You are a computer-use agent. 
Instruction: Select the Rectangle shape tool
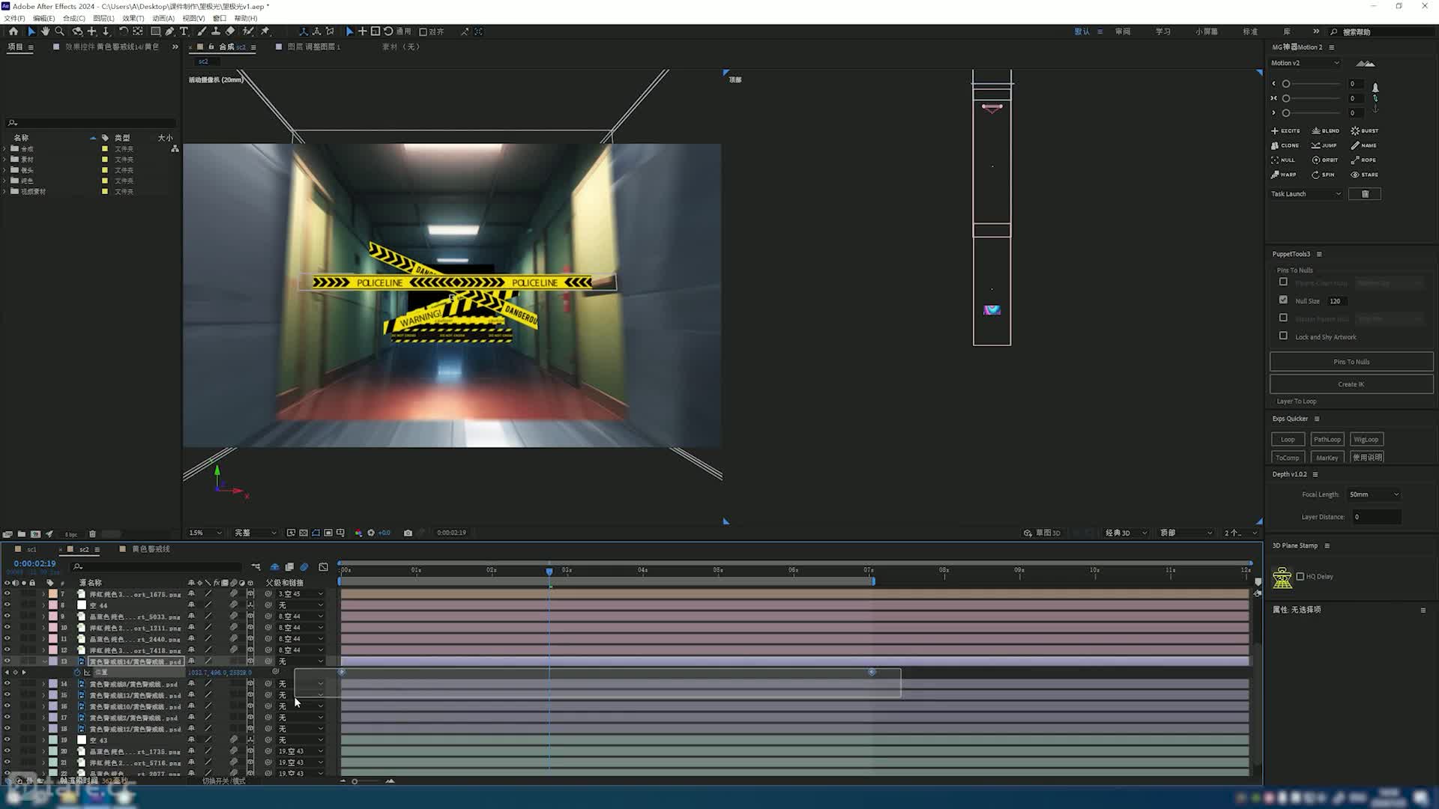coord(155,31)
